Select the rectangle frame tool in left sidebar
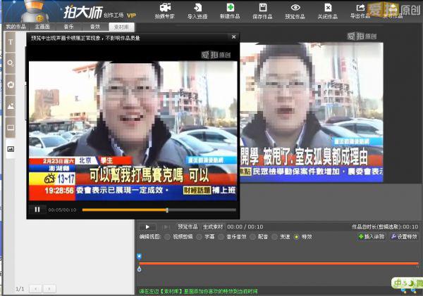 tap(11, 127)
